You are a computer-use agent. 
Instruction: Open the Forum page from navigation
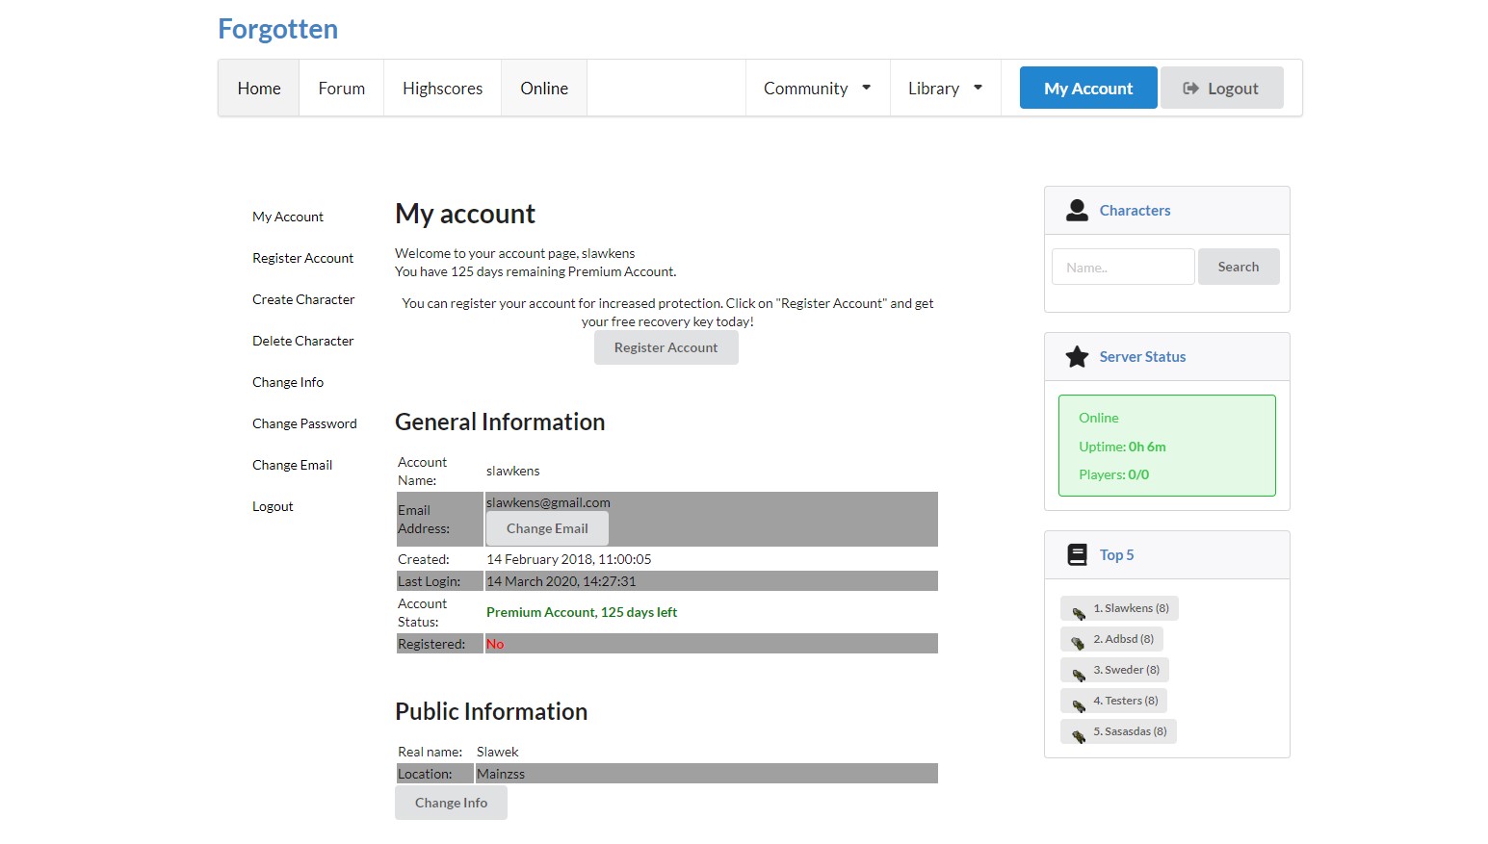341,89
